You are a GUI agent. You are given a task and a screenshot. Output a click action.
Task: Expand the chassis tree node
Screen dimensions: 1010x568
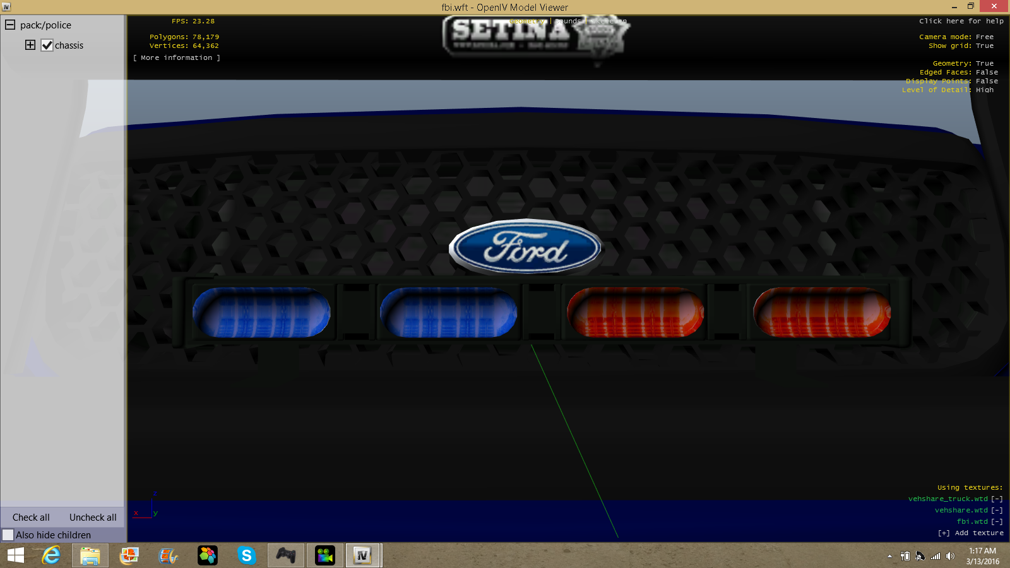tap(30, 45)
